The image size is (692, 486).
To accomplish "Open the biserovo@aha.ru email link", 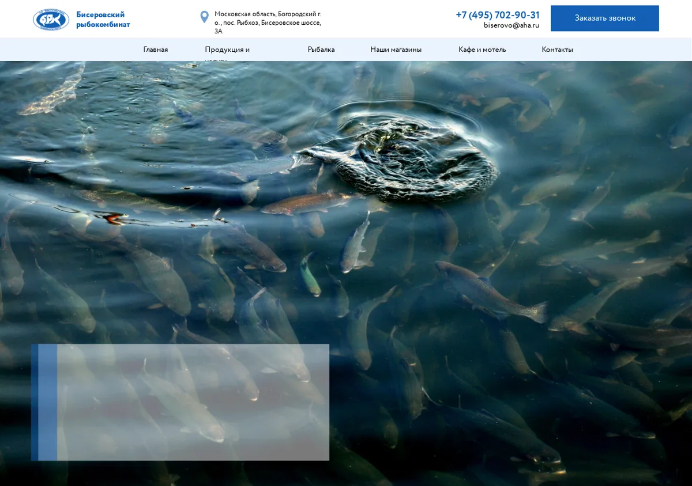I will 512,25.
